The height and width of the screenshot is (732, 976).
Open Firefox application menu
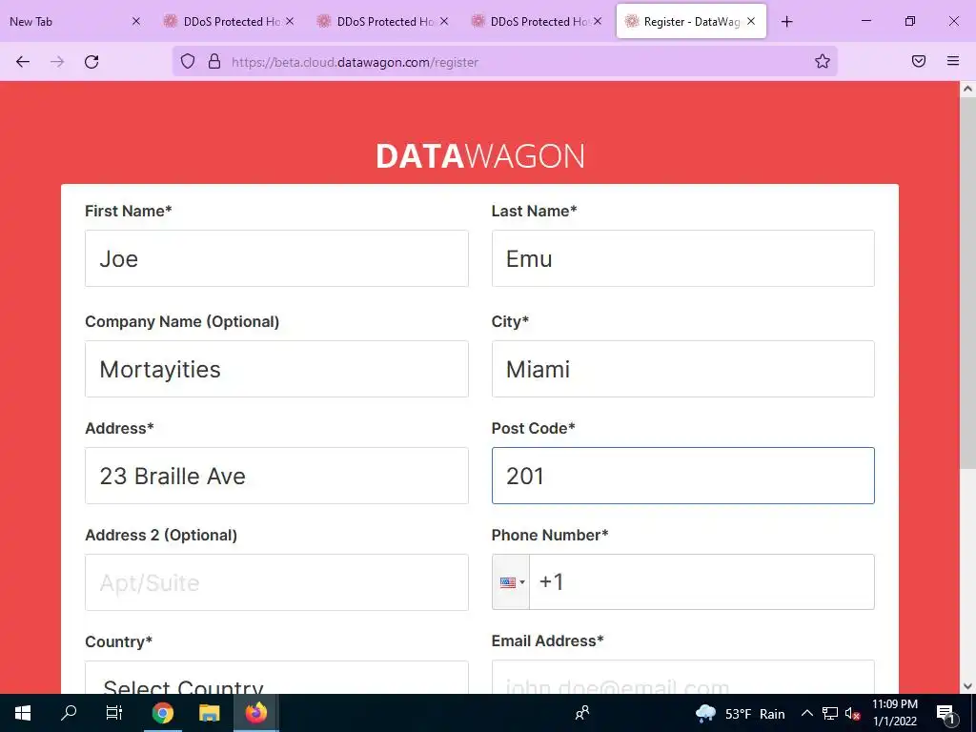tap(953, 61)
